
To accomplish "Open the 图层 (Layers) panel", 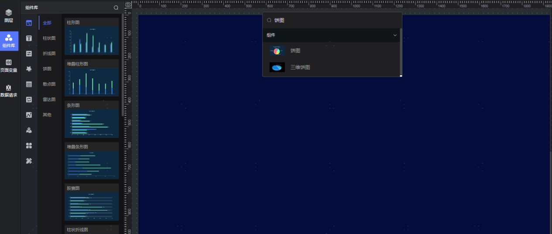I will tap(9, 16).
